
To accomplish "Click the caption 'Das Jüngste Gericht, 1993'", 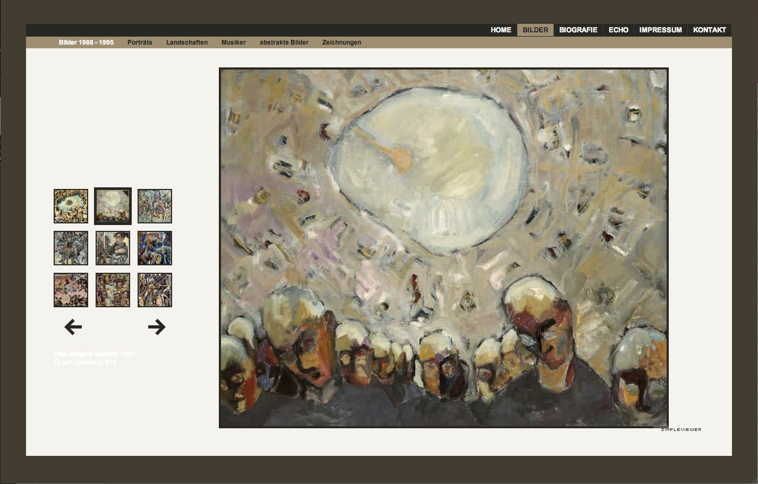I will click(95, 353).
